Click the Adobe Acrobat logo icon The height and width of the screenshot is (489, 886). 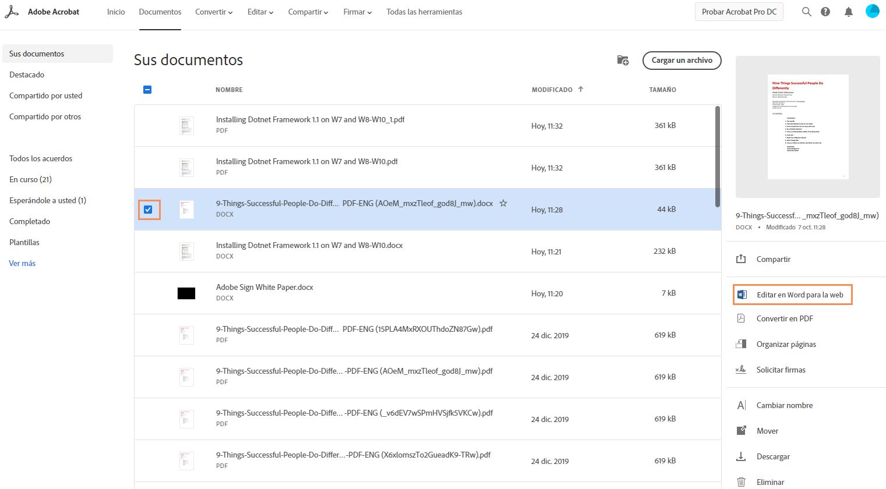click(x=12, y=12)
